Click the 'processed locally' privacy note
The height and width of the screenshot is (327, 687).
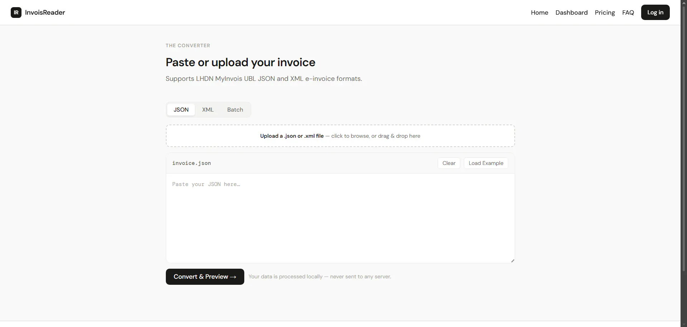(x=320, y=277)
